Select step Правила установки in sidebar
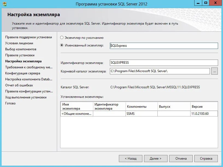223x167 pixels. click(x=20, y=55)
